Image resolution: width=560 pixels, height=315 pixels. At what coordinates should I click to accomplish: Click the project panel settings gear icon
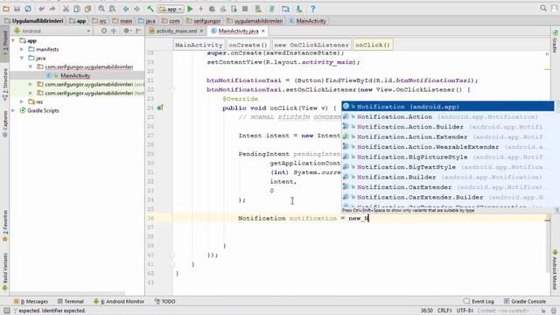click(126, 31)
